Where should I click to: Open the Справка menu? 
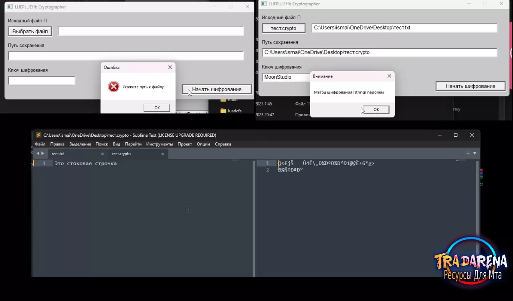pos(223,144)
